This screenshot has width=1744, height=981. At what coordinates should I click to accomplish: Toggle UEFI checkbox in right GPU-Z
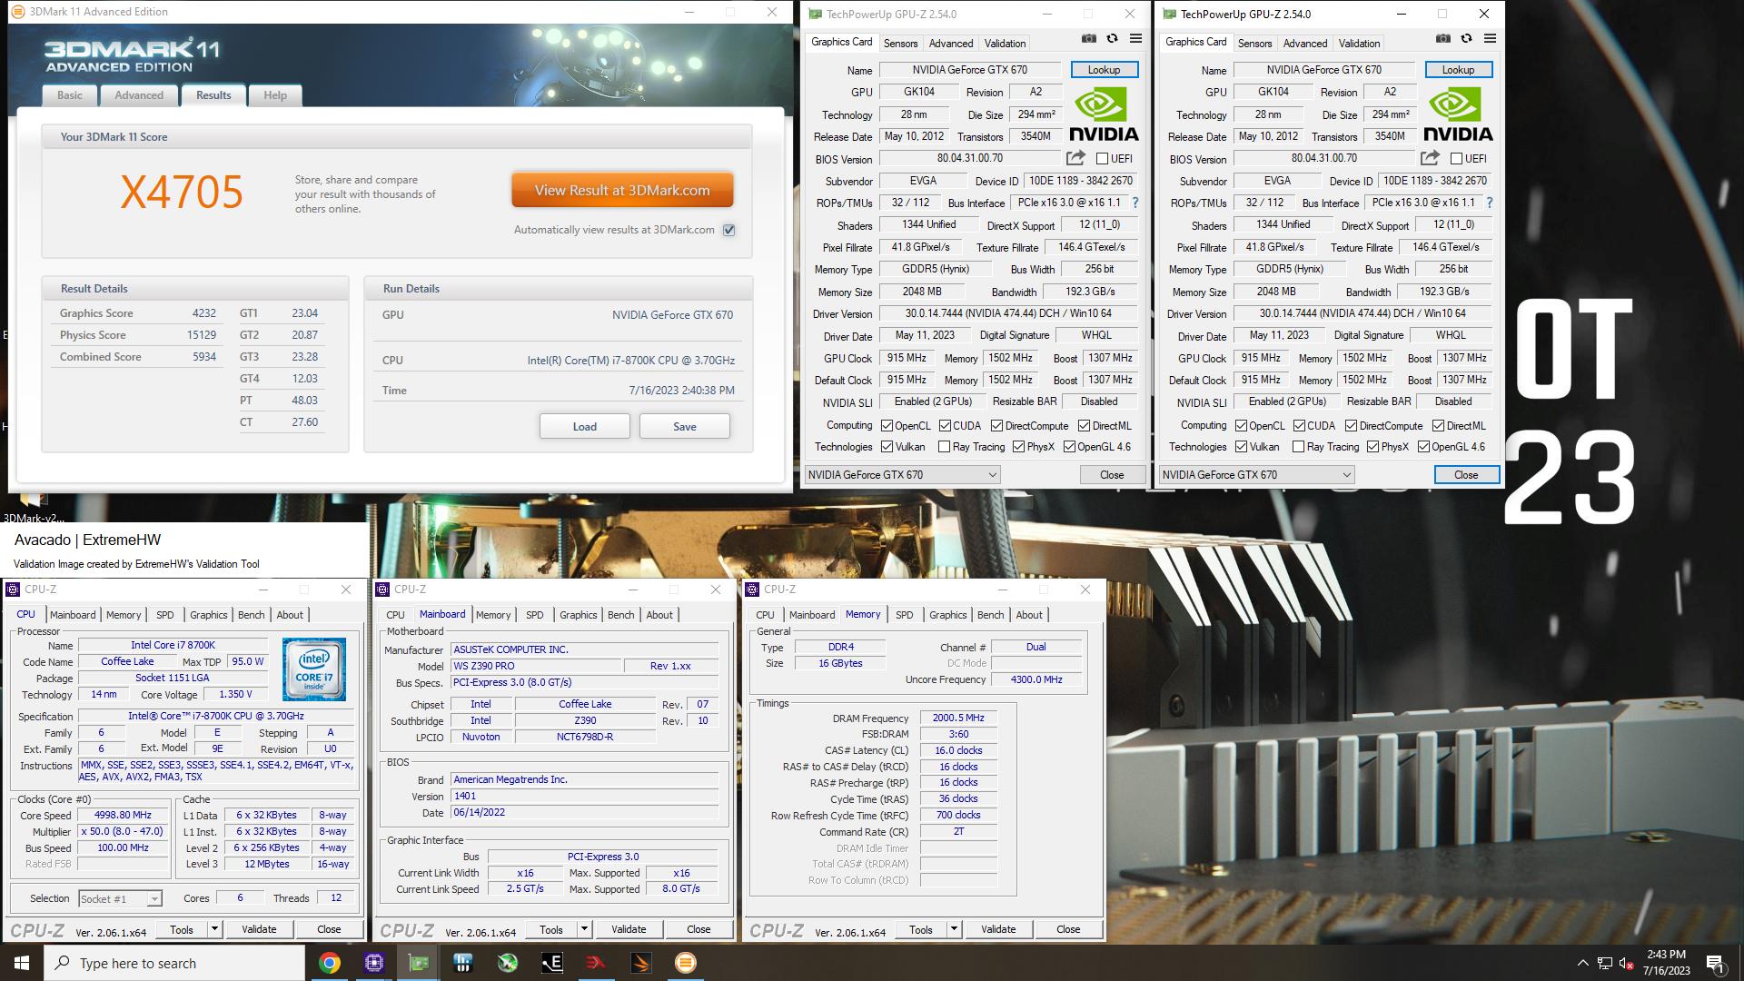pos(1456,158)
